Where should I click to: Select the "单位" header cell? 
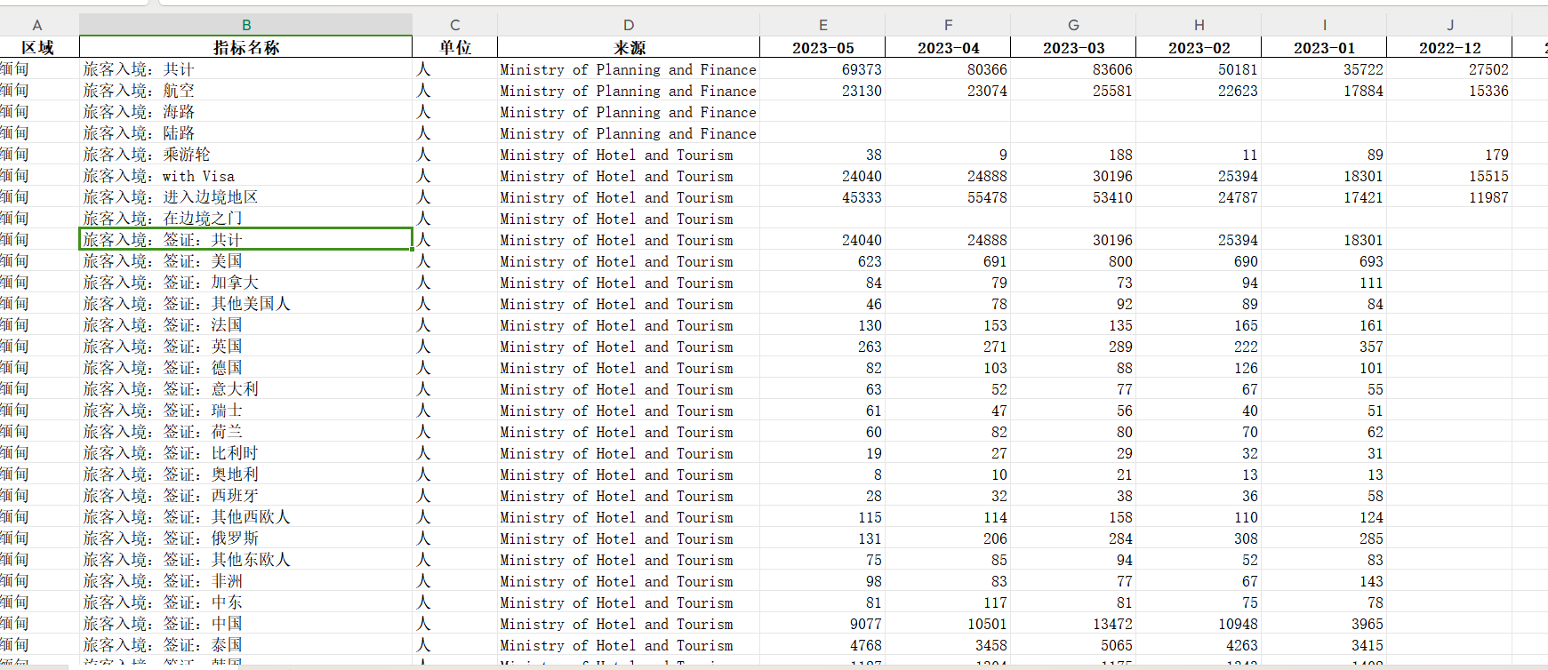pyautogui.click(x=454, y=47)
